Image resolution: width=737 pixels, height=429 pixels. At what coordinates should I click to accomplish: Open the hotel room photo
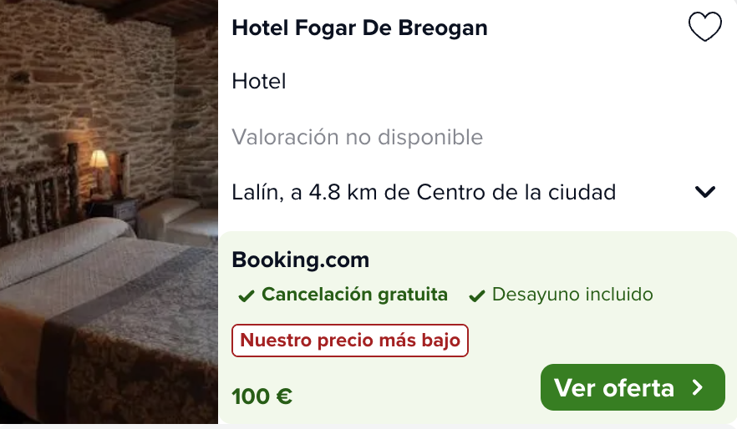click(x=109, y=212)
